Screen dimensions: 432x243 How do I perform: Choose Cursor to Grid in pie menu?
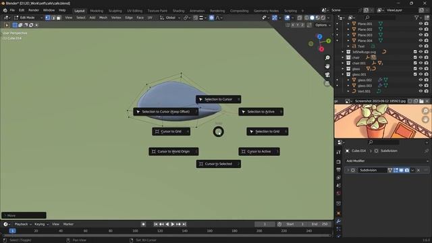pos(171,132)
